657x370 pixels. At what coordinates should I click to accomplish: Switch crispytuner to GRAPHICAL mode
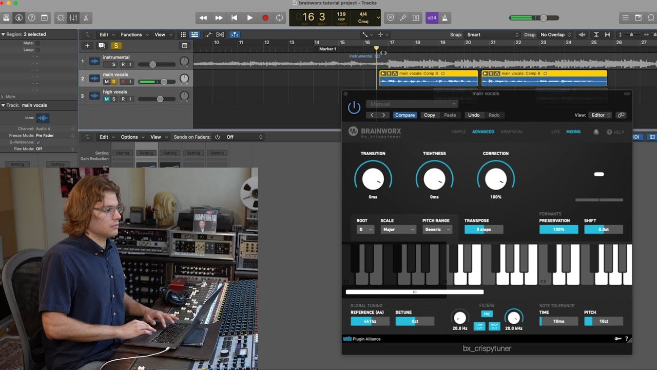512,132
